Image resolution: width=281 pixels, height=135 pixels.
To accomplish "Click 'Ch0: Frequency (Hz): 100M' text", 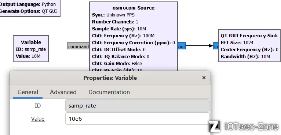I will point(123,36).
